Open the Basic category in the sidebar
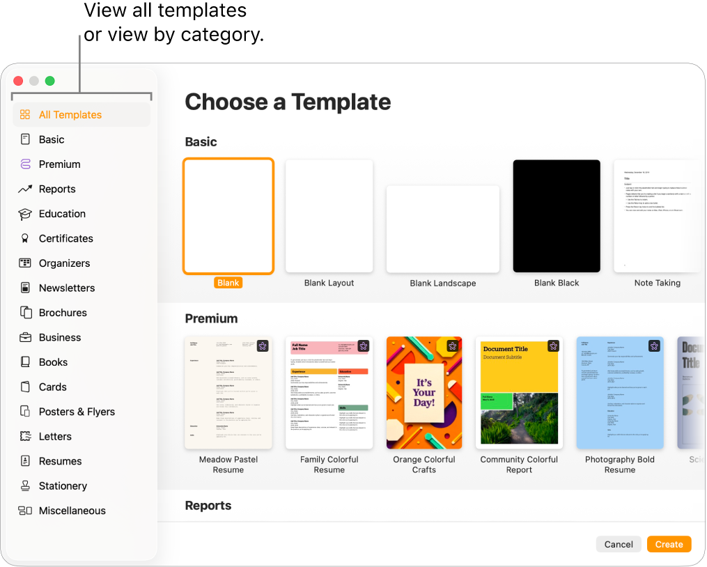 50,139
